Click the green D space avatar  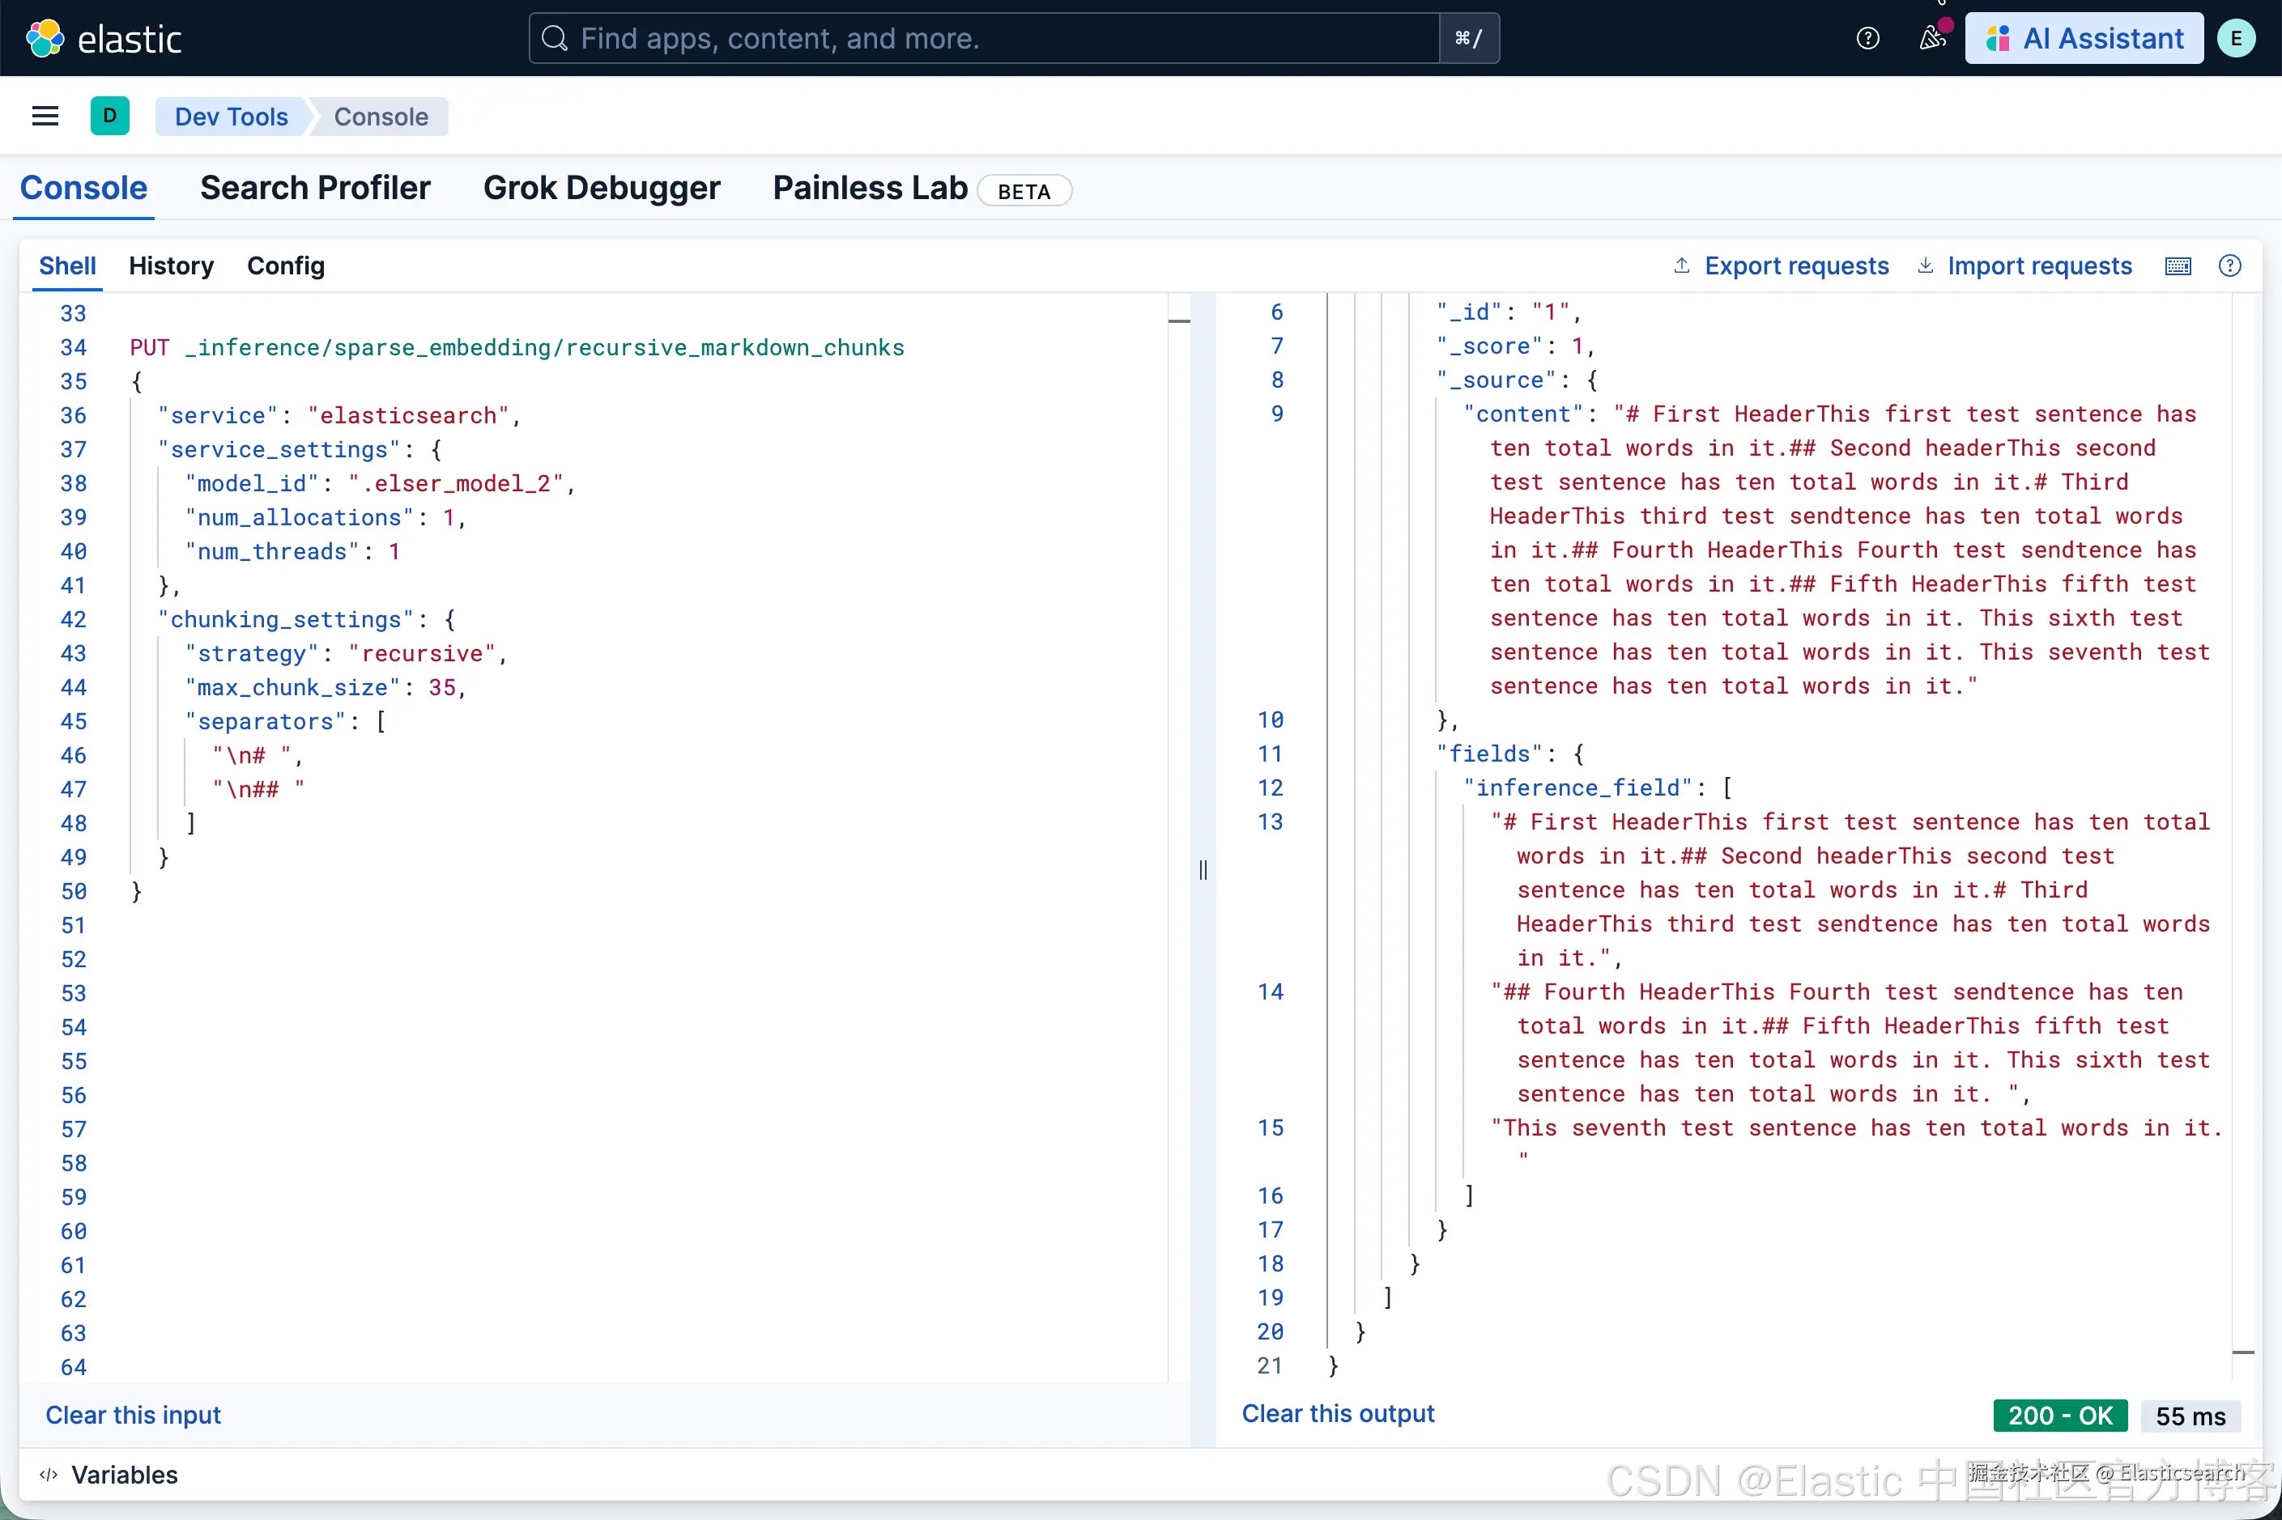109,117
